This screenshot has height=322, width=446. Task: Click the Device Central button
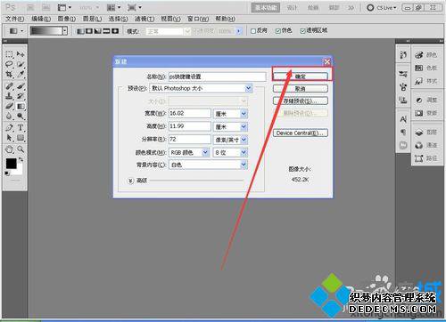coord(301,133)
